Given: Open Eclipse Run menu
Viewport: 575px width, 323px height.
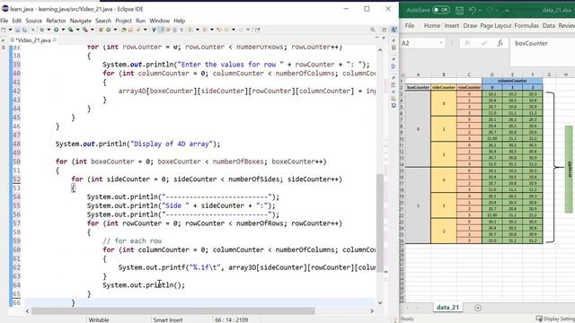Looking at the screenshot, I should (x=140, y=21).
